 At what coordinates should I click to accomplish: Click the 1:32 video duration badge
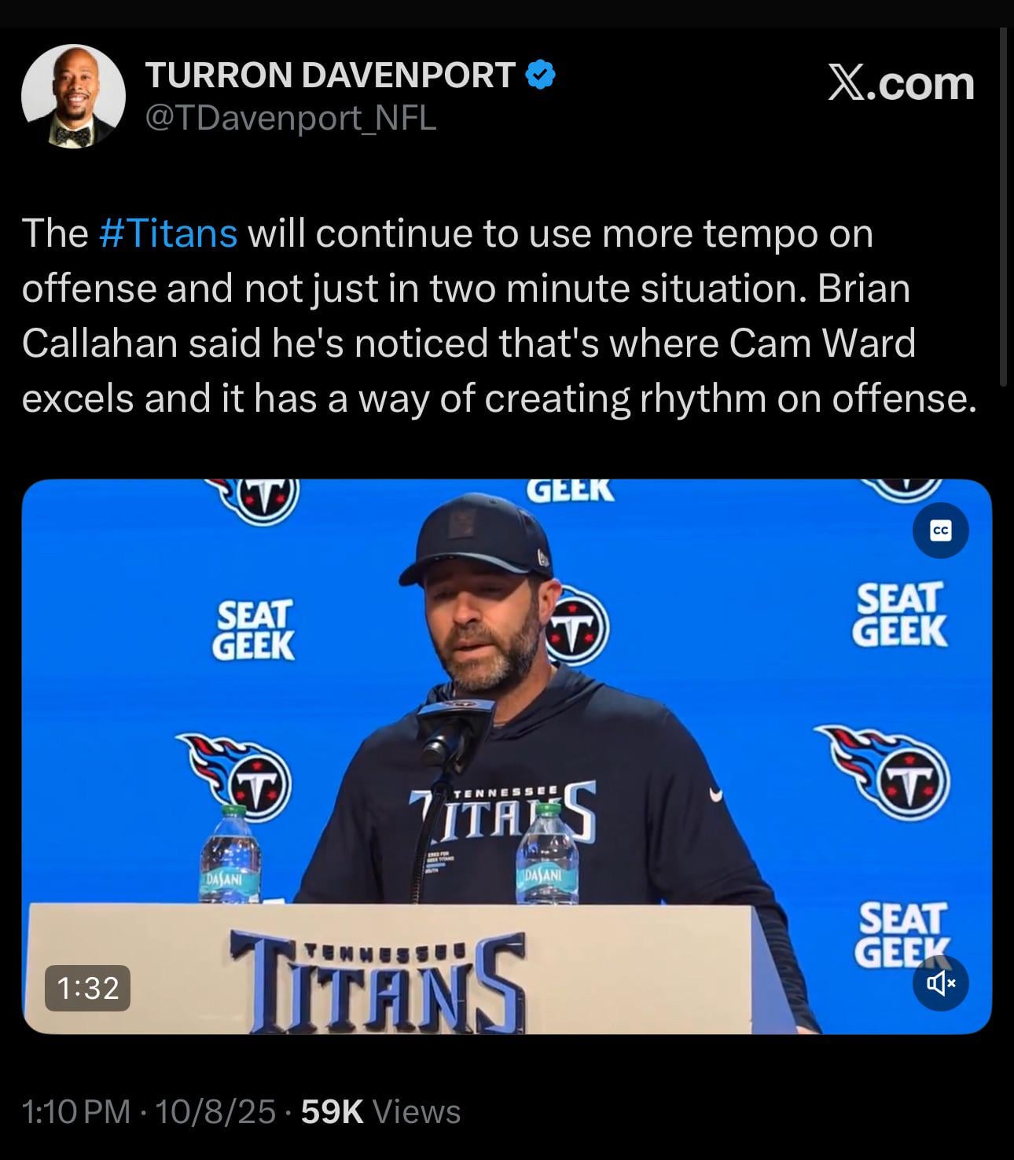pyautogui.click(x=88, y=988)
